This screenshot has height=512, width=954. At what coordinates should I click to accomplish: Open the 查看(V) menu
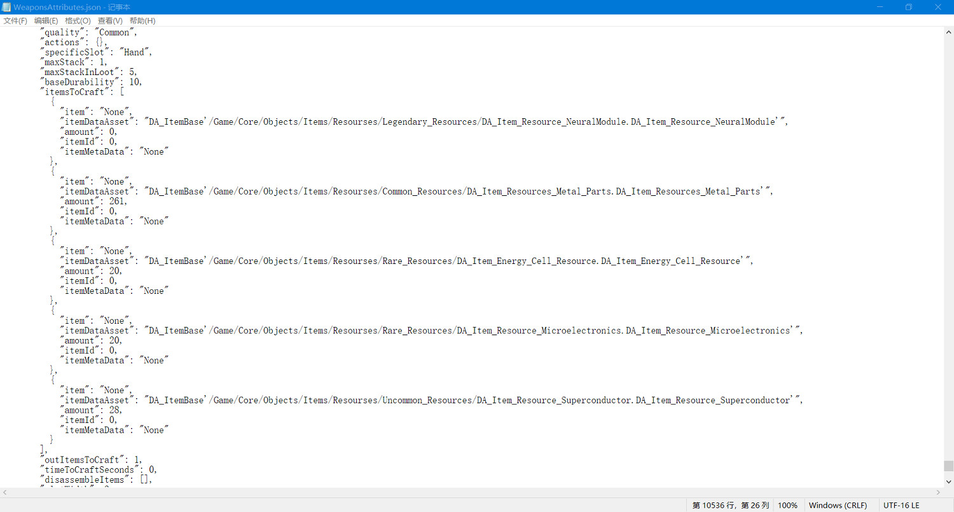110,21
